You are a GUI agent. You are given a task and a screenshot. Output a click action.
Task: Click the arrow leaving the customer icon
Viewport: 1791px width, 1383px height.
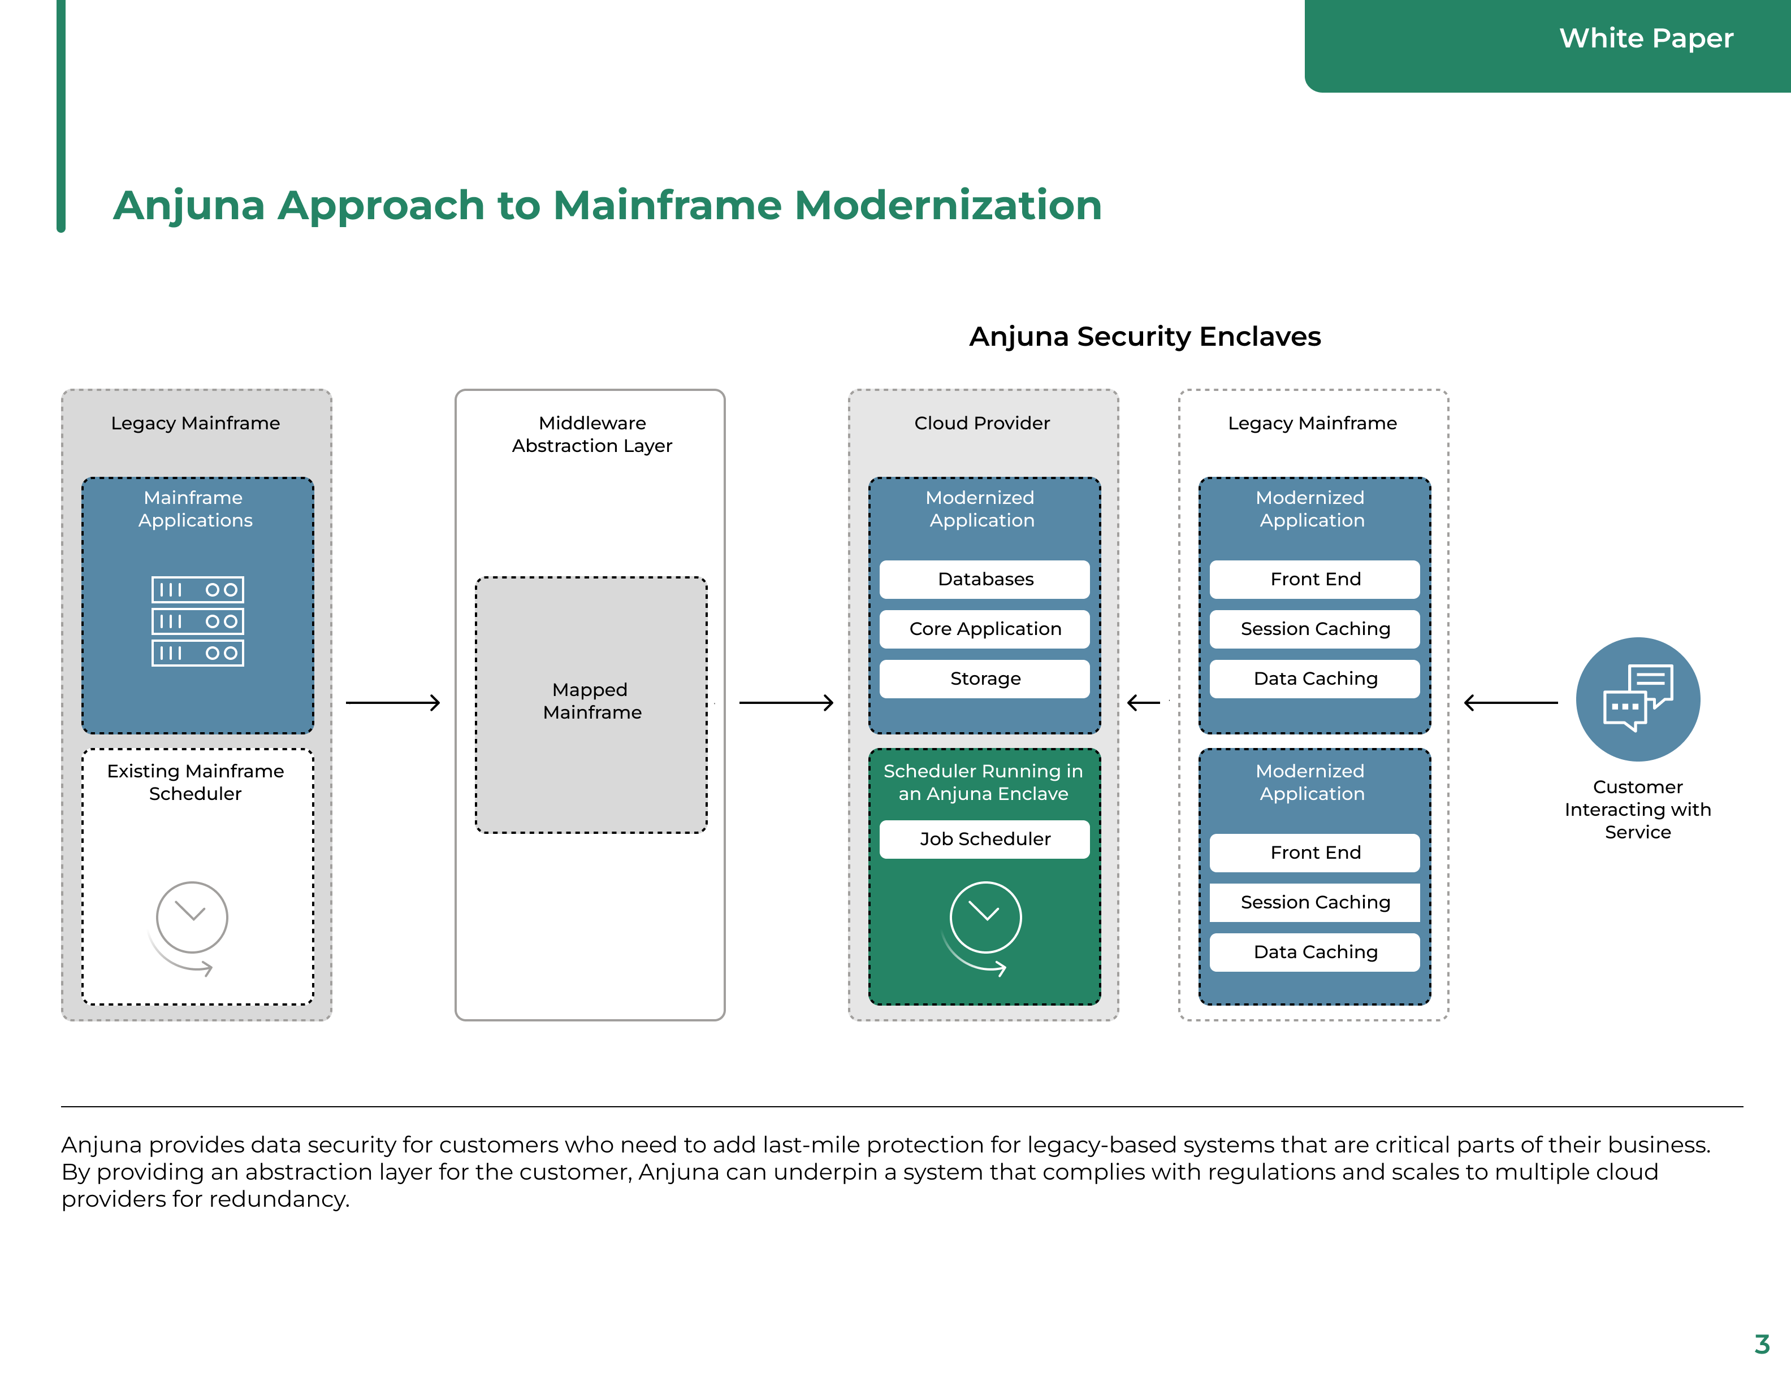point(1511,702)
